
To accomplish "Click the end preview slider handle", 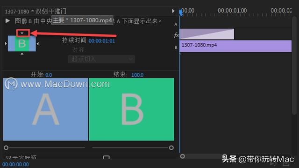I will [x=171, y=148].
